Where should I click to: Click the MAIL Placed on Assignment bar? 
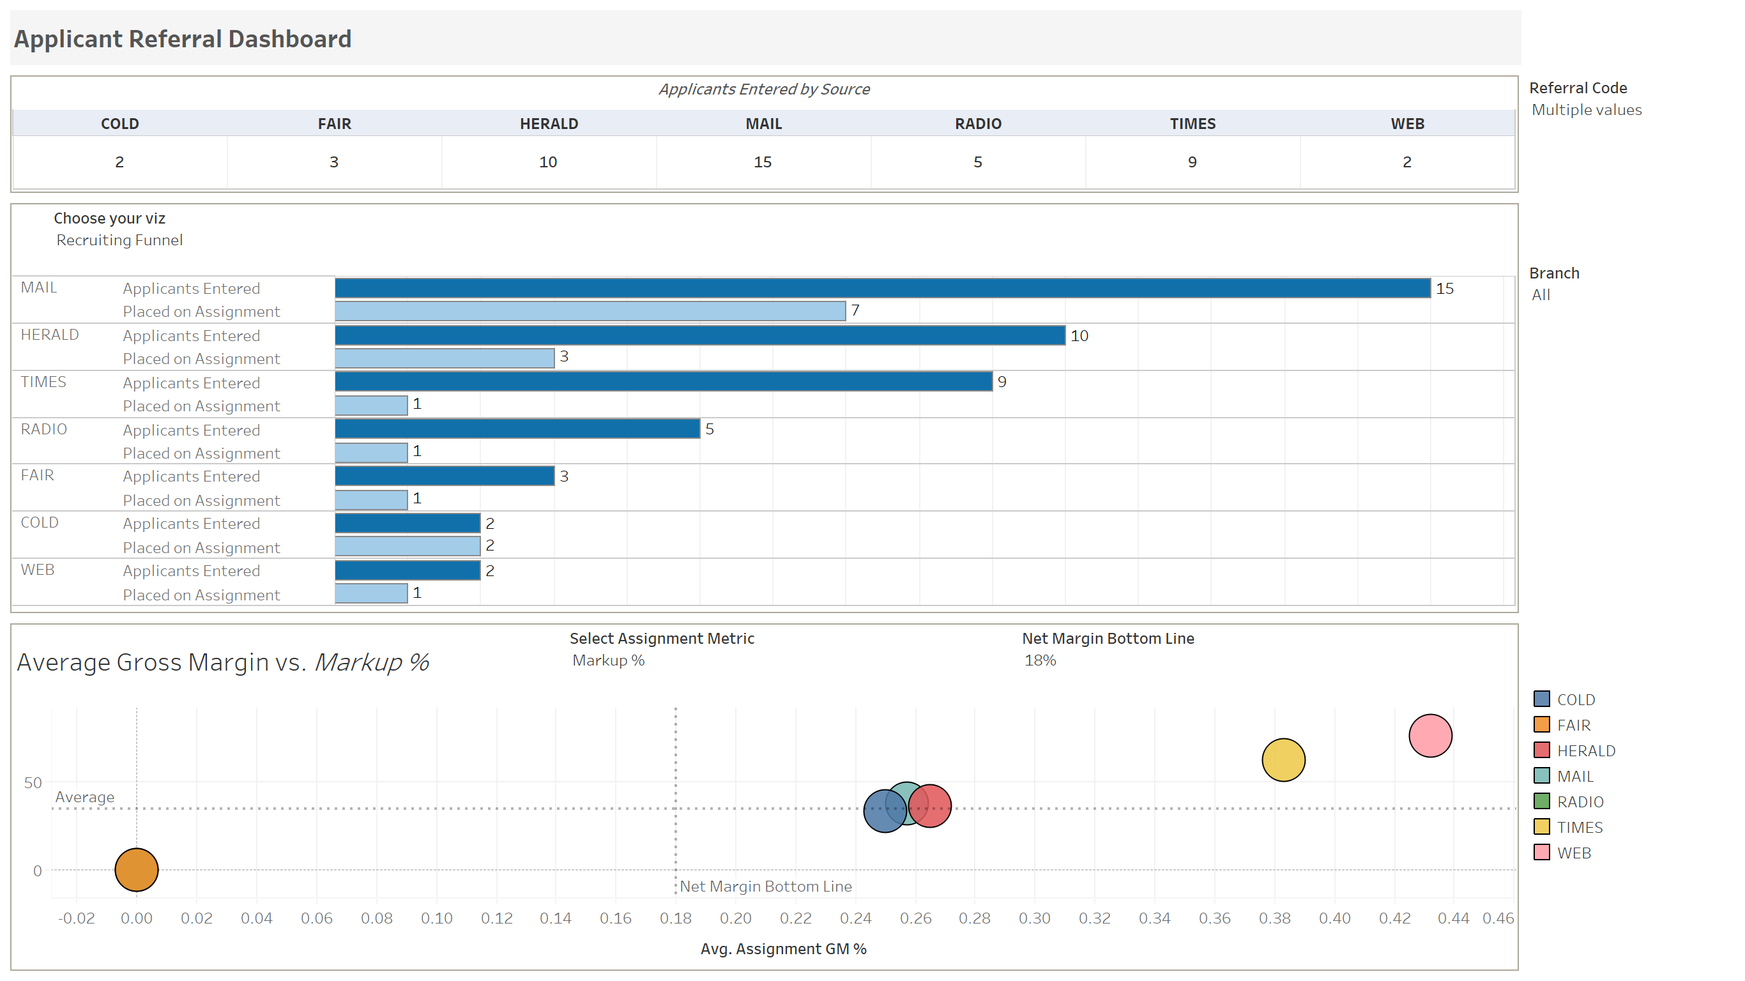click(590, 311)
